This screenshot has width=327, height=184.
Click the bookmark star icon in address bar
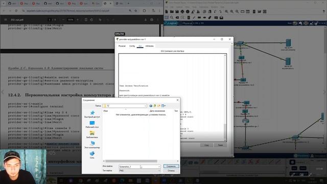136,10
